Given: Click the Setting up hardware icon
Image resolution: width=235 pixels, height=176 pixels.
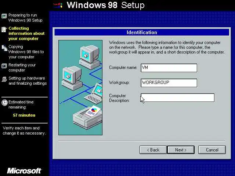Looking at the screenshot, I should [4, 79].
